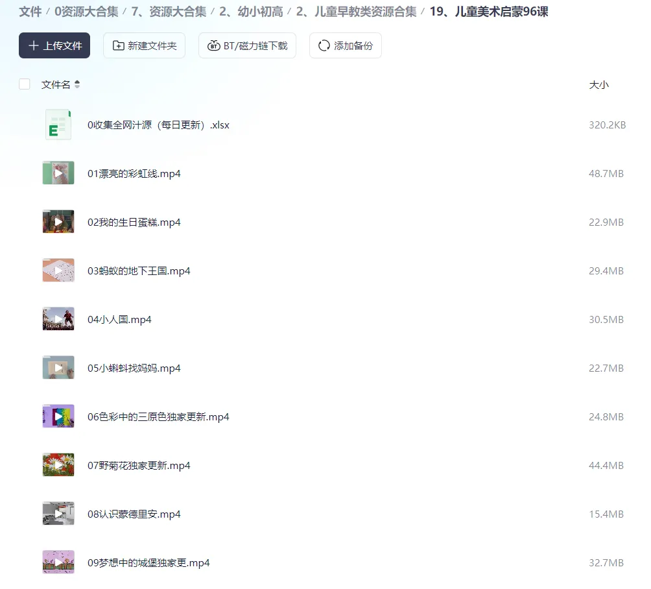The height and width of the screenshot is (589, 651).
Task: Go to 0资源大合集 breadcrumb folder
Action: point(86,12)
